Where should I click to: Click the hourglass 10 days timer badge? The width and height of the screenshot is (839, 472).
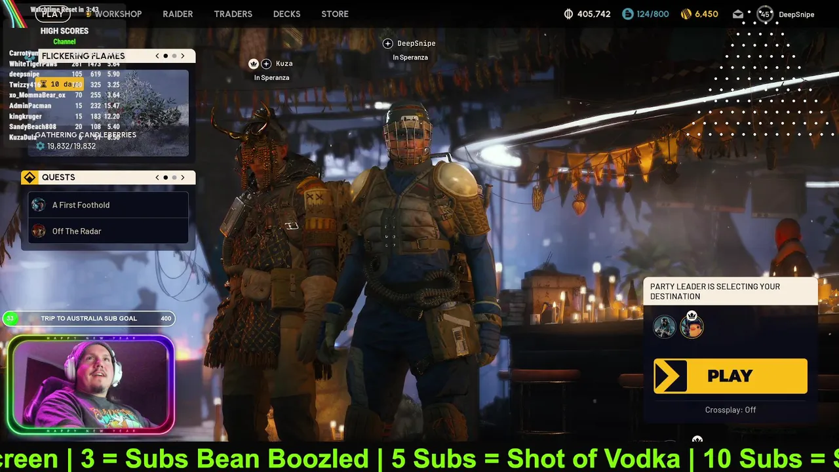point(61,85)
